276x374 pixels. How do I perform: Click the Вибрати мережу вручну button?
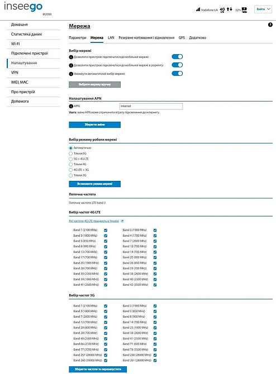pos(94,84)
